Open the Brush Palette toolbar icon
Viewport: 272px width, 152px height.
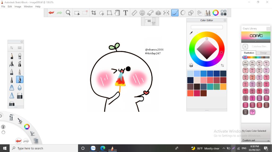coord(207,13)
